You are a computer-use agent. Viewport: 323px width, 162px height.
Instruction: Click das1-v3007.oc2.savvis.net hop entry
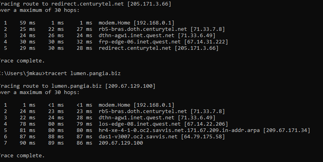[138, 137]
